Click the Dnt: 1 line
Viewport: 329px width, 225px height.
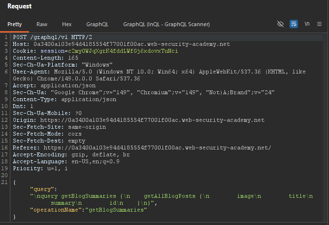pyautogui.click(x=23, y=106)
